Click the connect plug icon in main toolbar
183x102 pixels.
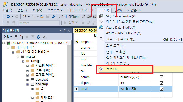pyautogui.click(x=8, y=23)
